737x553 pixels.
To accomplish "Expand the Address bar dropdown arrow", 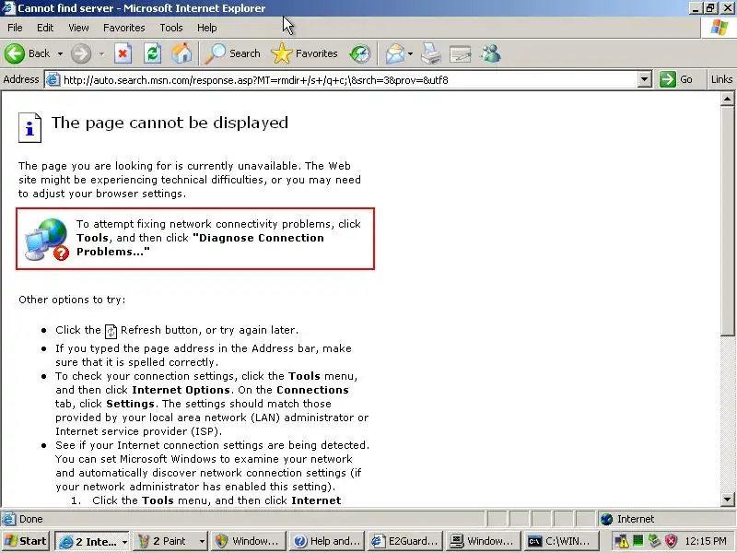I will click(644, 79).
